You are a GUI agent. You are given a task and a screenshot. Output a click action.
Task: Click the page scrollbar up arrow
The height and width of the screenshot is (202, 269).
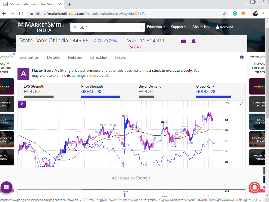(x=267, y=21)
